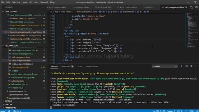Viewport: 199px width, 112px height.
Task: Change indentation via 'Spaces: 2'
Action: tap(171, 111)
